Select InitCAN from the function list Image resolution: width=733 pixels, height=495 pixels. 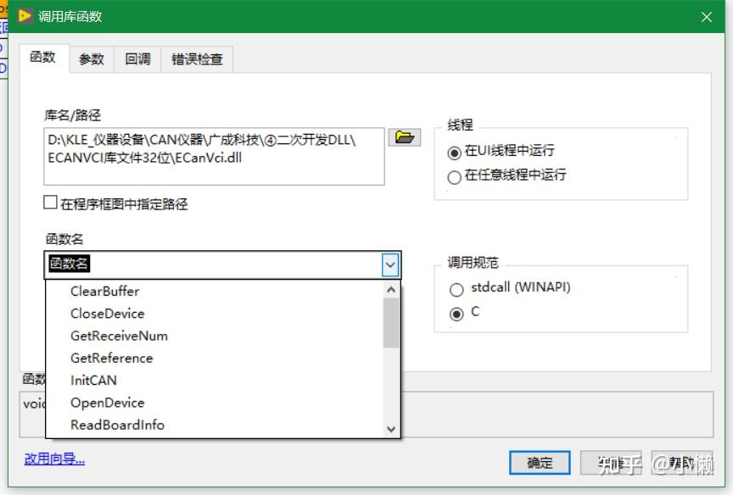pyautogui.click(x=92, y=381)
